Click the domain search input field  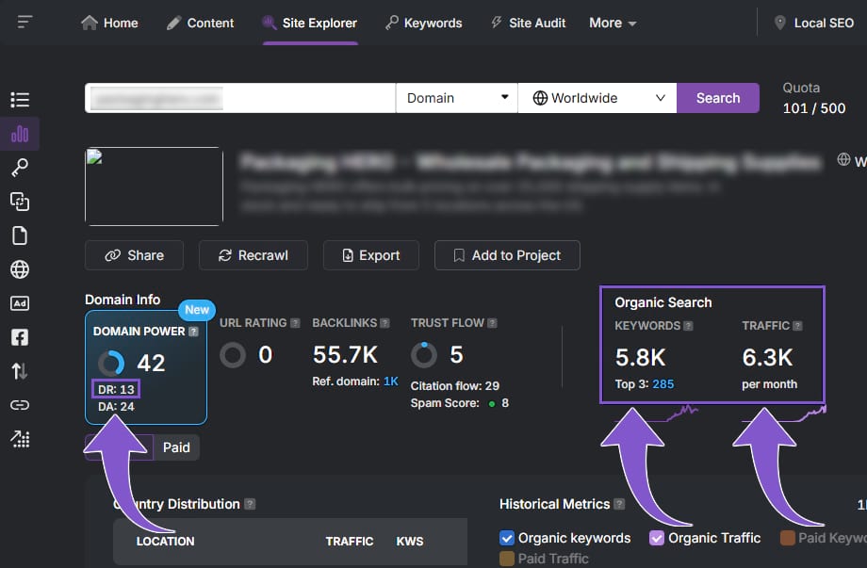point(240,98)
